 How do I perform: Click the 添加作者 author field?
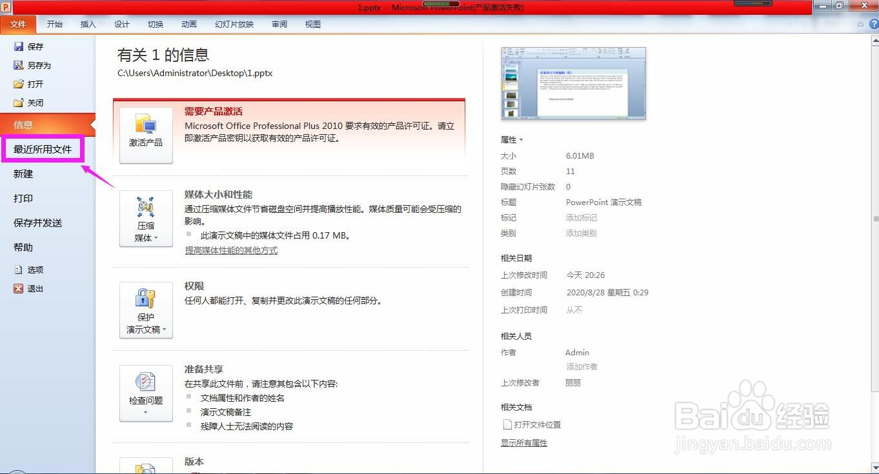pos(581,366)
